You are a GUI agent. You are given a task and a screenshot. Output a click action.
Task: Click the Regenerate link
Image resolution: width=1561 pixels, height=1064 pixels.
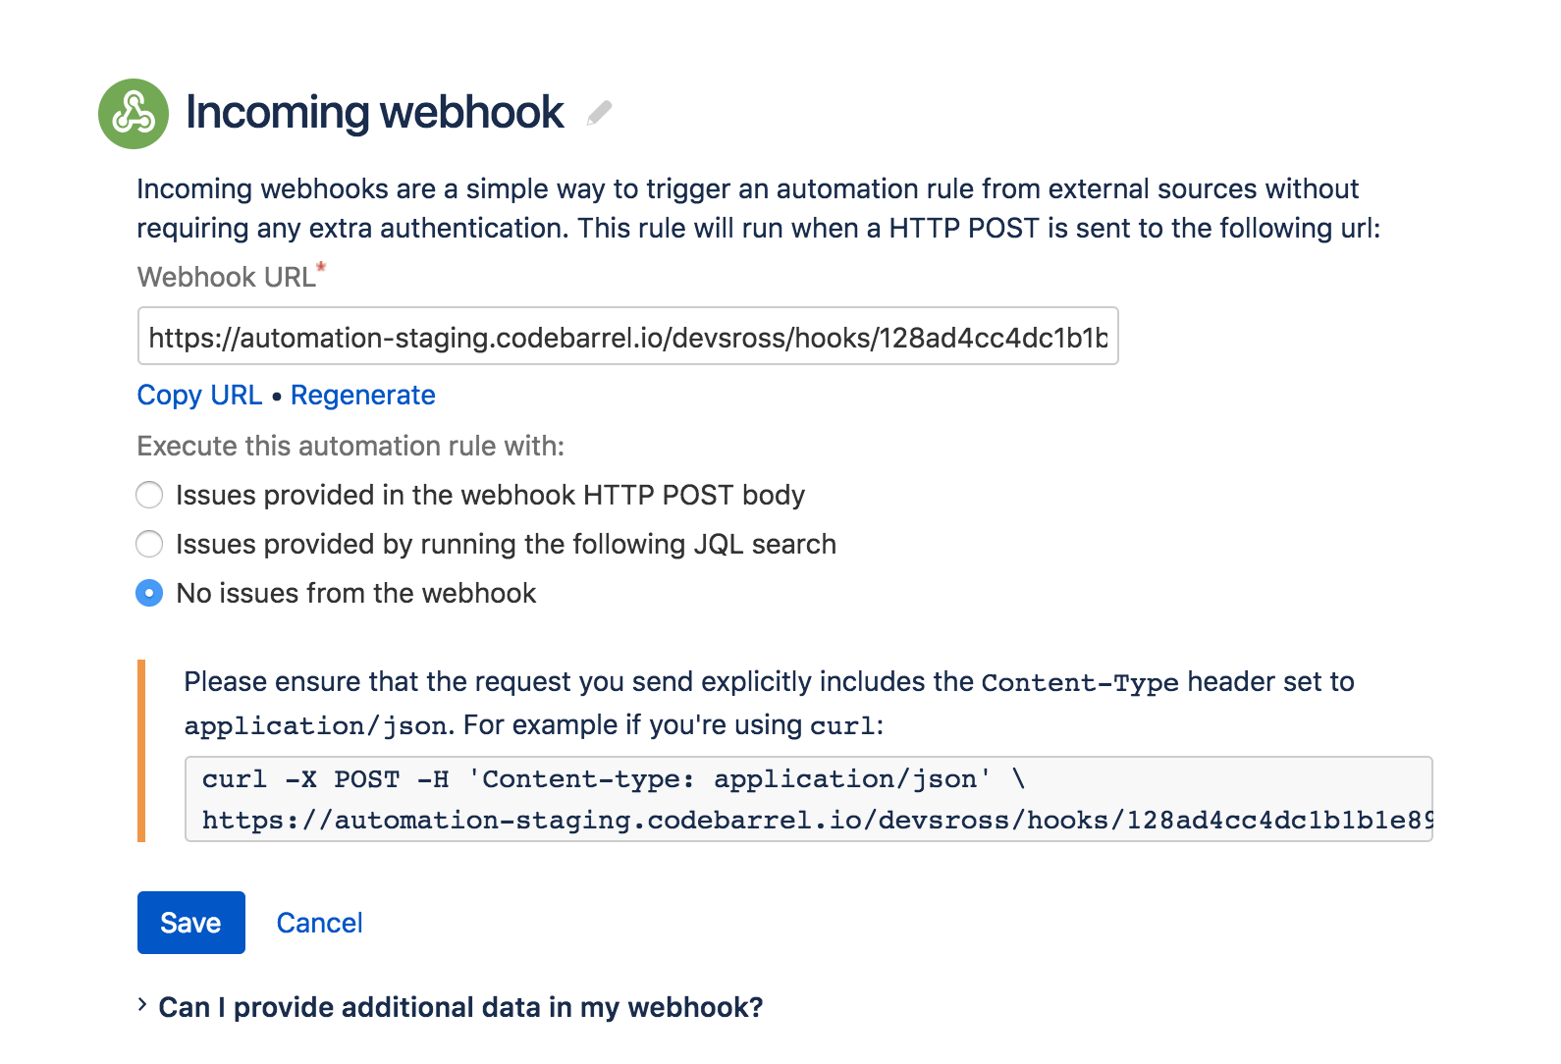point(362,395)
